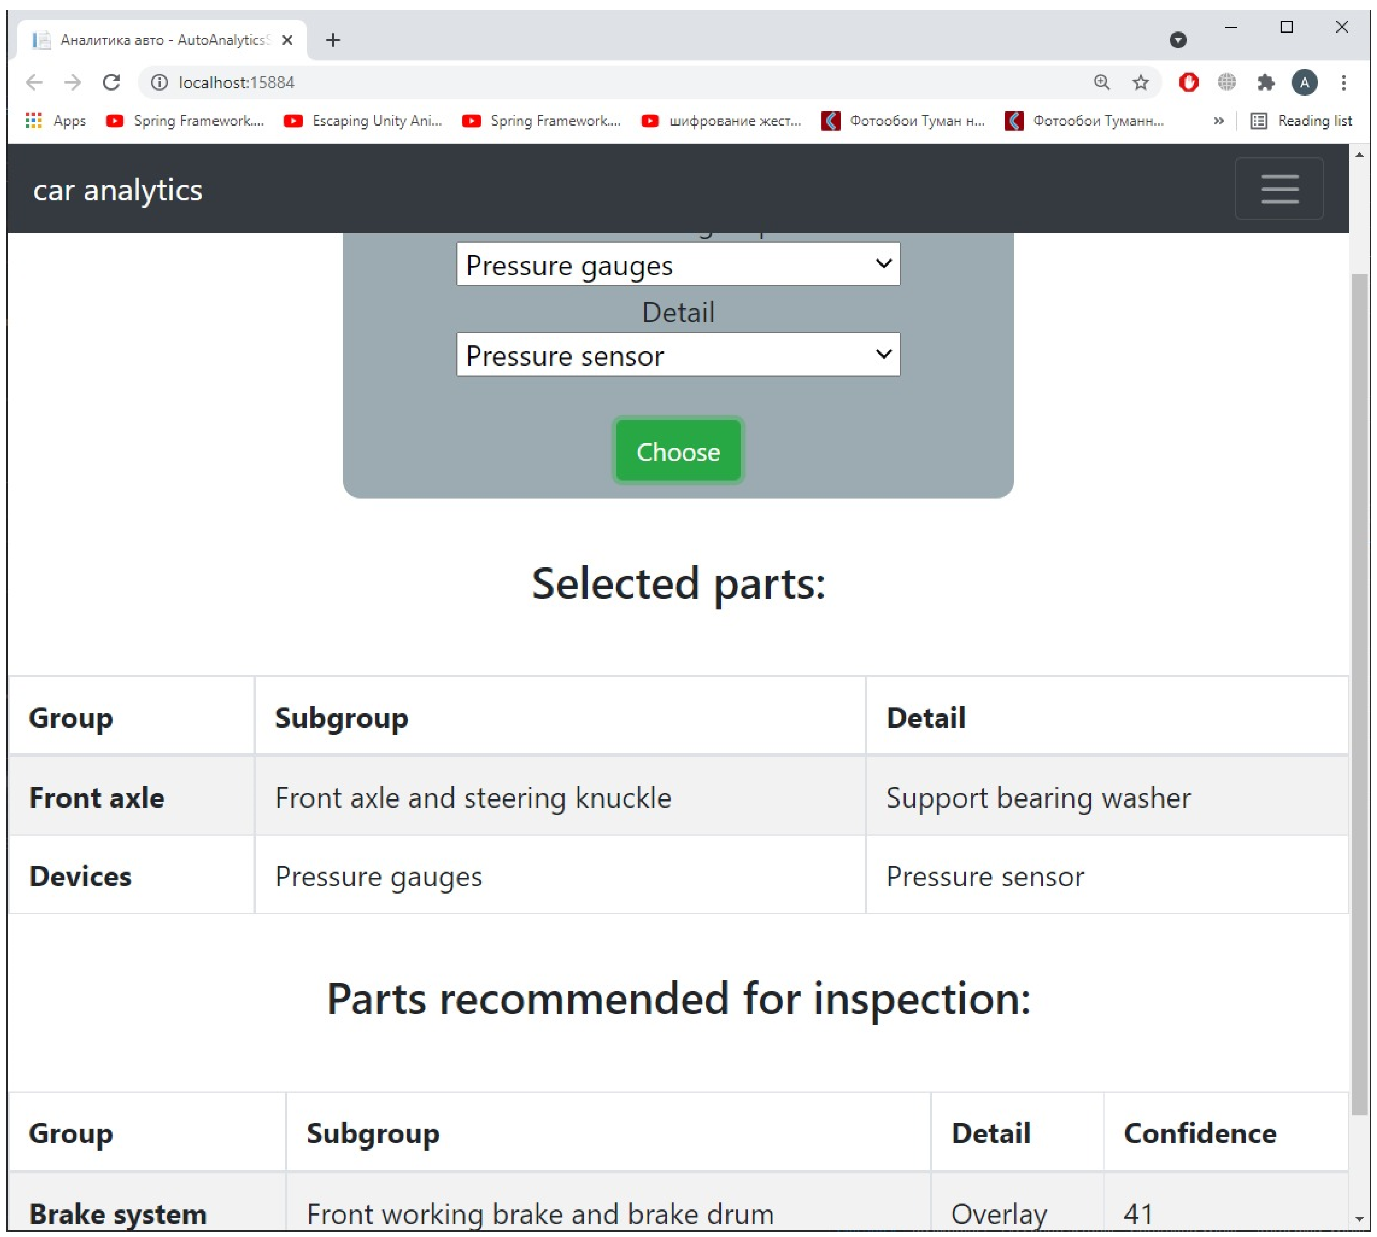1377x1237 pixels.
Task: Expand the Pressure gauges subgroup dropdown
Action: coord(678,264)
